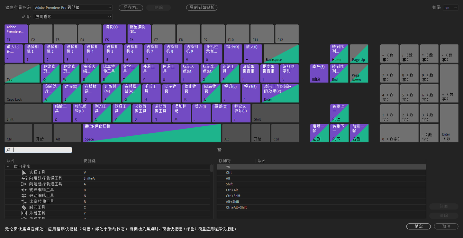Viewport: 463px width, 238px height.
Task: Click the Home key labeled 转到序列
Action: point(339,54)
